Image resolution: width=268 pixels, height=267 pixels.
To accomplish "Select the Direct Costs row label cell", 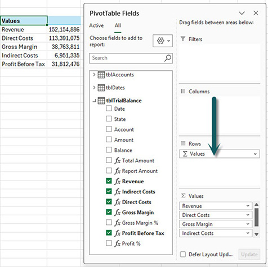I will point(24,38).
